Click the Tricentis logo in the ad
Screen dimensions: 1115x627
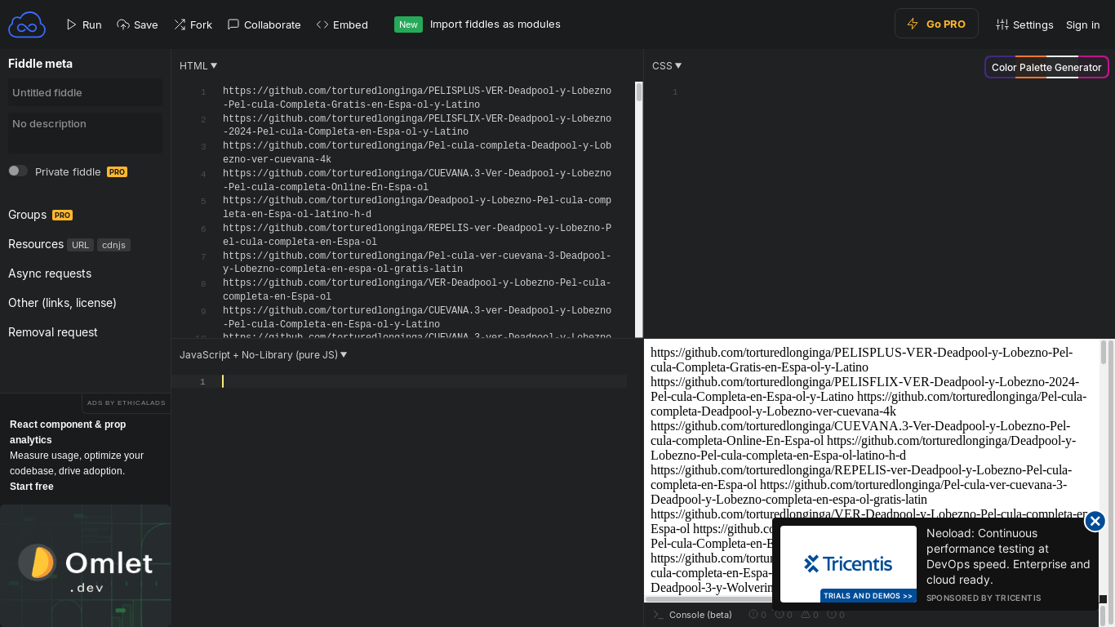click(848, 563)
